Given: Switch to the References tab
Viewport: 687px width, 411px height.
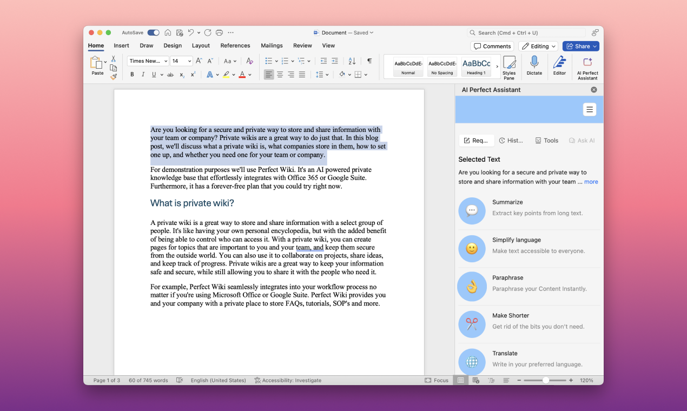Looking at the screenshot, I should click(235, 45).
